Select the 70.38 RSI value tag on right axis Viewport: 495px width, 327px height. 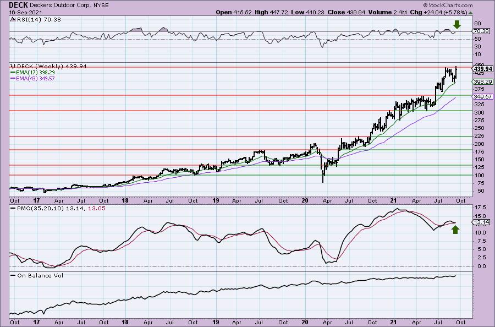(481, 31)
